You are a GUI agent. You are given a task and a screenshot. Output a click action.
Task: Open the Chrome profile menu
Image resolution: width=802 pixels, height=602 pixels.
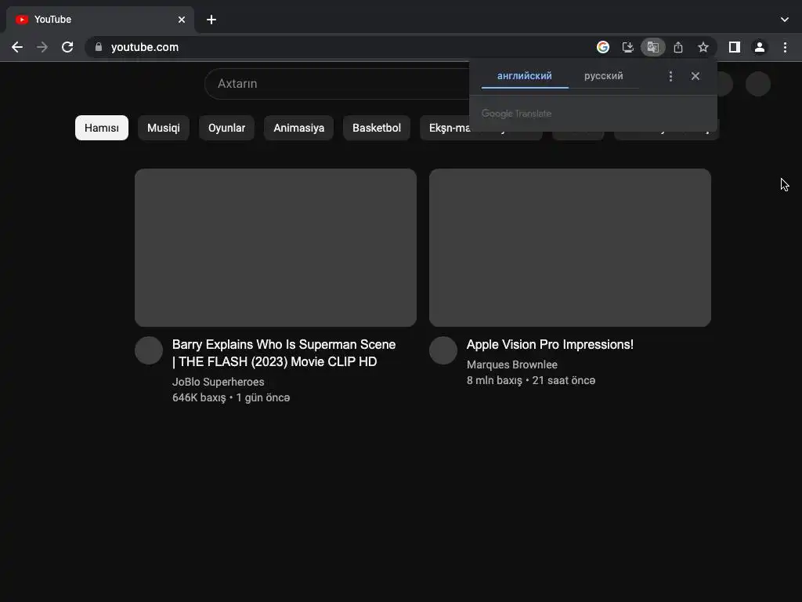pos(760,47)
